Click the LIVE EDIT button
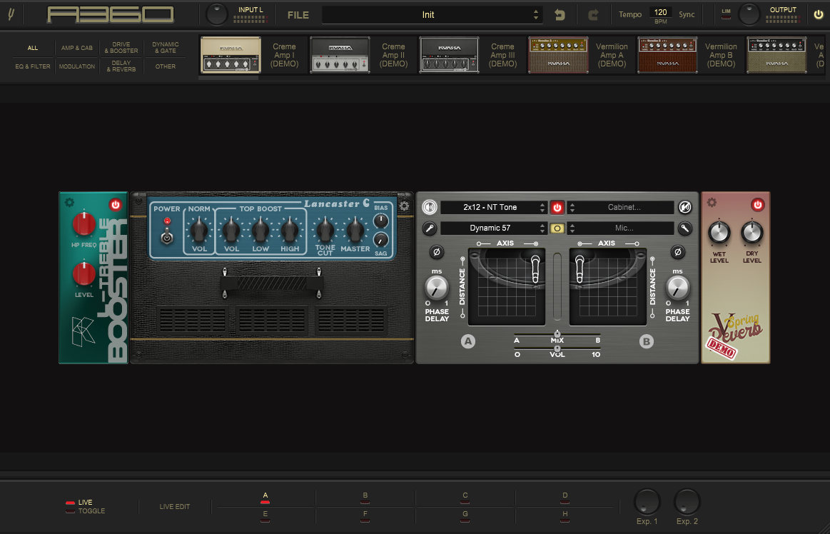 pyautogui.click(x=175, y=507)
